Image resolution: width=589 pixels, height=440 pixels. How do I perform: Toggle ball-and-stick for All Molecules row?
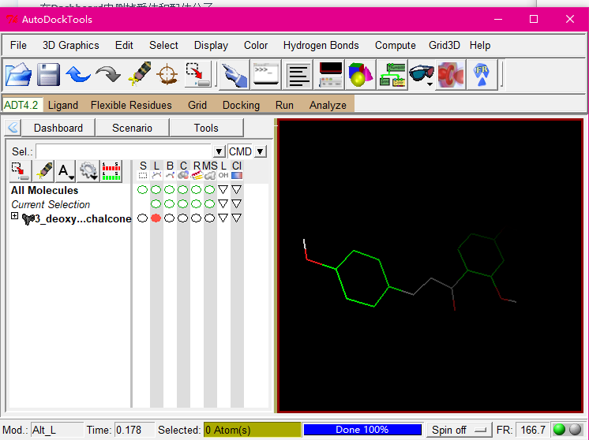(169, 190)
